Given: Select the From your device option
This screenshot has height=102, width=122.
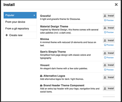Looking at the screenshot, I should [x=20, y=22].
